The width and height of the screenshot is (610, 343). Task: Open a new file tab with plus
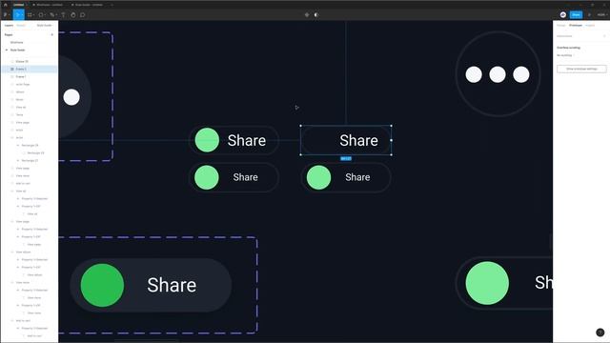(112, 5)
